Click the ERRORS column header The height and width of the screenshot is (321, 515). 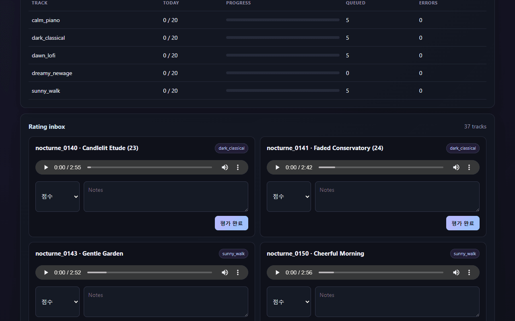point(428,3)
